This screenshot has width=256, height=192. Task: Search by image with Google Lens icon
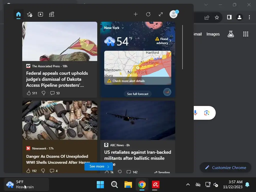point(207,113)
